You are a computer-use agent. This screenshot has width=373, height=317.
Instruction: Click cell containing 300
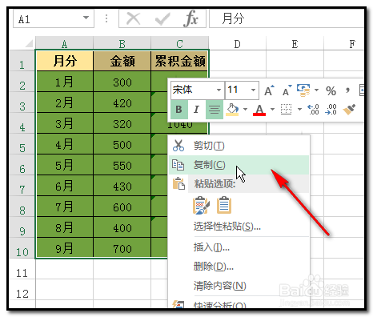(122, 82)
